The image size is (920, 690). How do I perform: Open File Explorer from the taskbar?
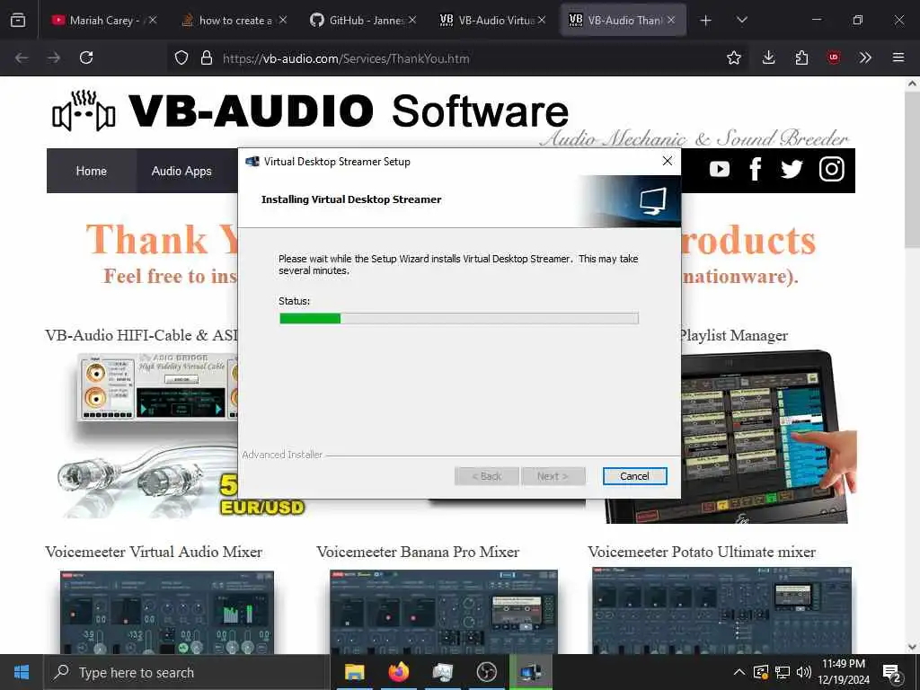(x=354, y=672)
